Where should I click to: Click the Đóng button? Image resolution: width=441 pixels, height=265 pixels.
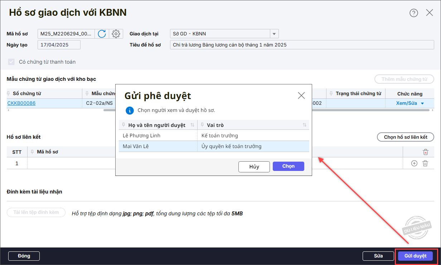click(x=24, y=256)
